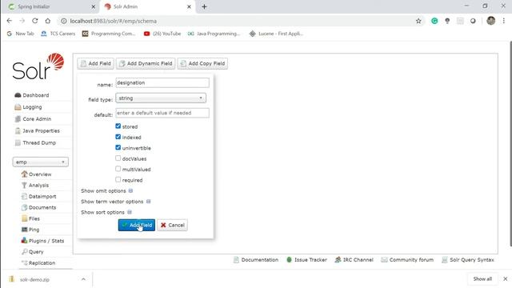
Task: Open the solr-demo.zip downloaded file
Action: pos(34,279)
